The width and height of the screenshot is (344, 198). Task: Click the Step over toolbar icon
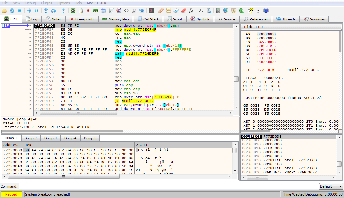pos(54,11)
